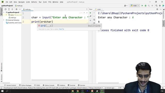Open TODO tool window
This screenshot has width=165, height=93.
[37, 85]
